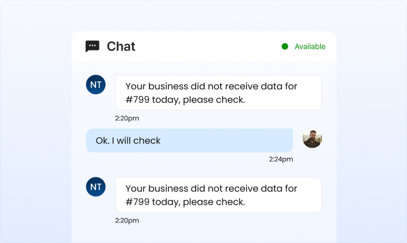Click the 2:20pm timestamp under bottom message

[x=127, y=221]
